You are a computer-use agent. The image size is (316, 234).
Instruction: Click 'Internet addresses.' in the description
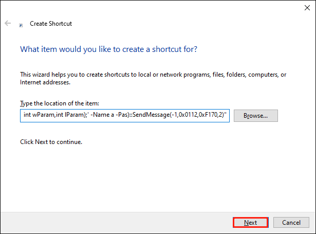[x=45, y=82]
